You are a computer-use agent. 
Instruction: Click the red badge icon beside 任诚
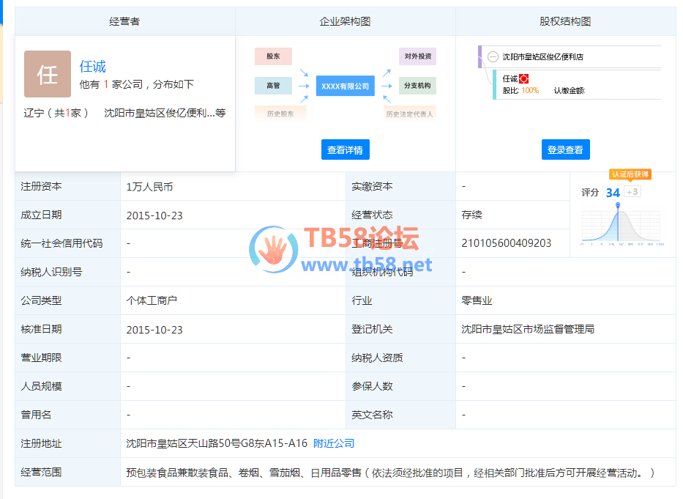[523, 78]
